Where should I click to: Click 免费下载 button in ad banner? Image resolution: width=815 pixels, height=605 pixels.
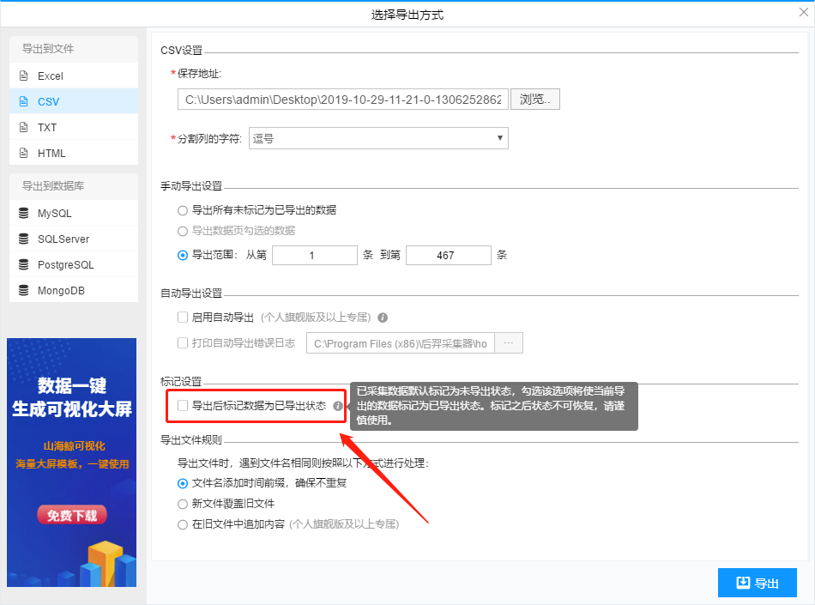pos(72,515)
